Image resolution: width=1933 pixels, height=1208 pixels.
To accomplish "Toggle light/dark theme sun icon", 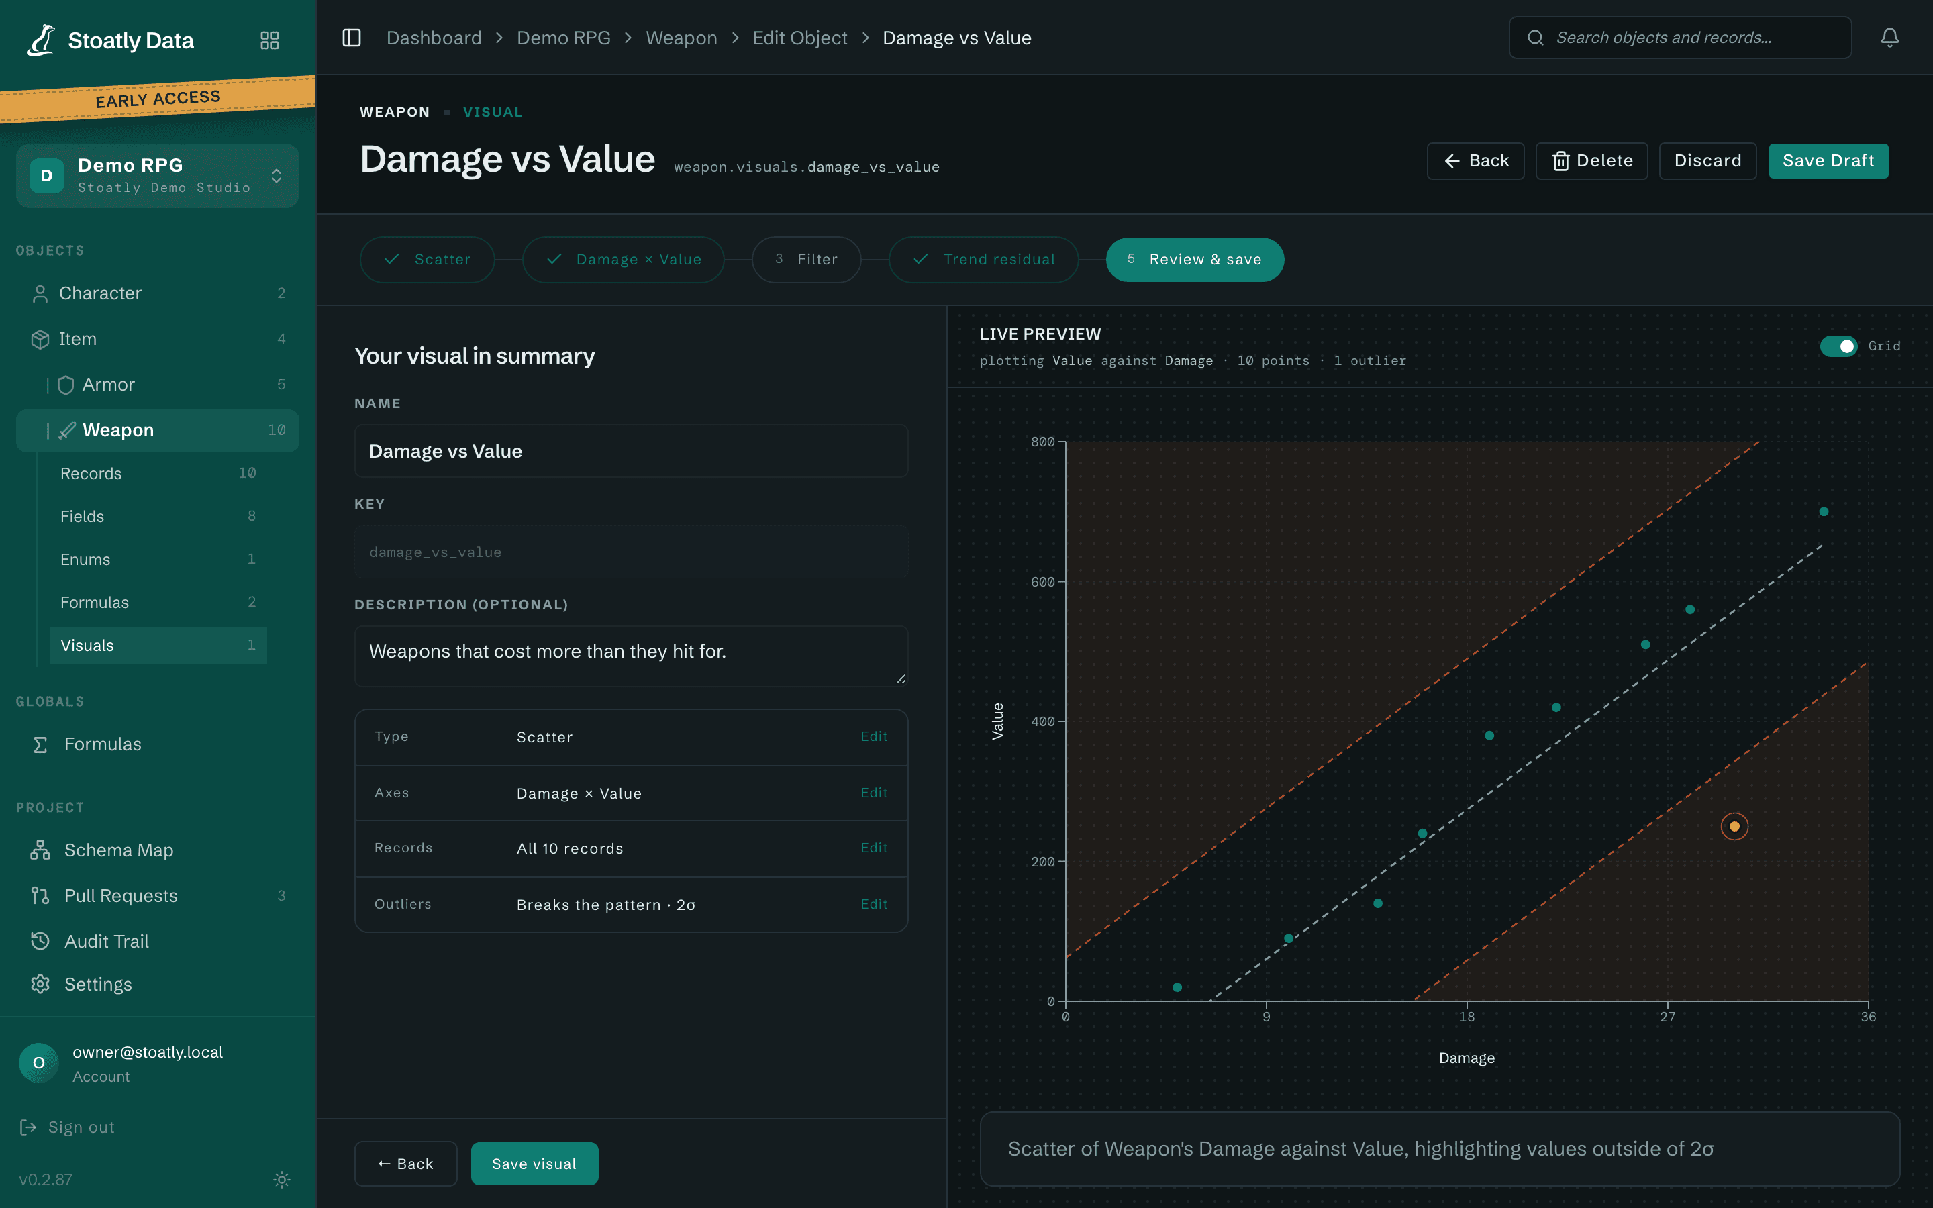I will coord(281,1179).
